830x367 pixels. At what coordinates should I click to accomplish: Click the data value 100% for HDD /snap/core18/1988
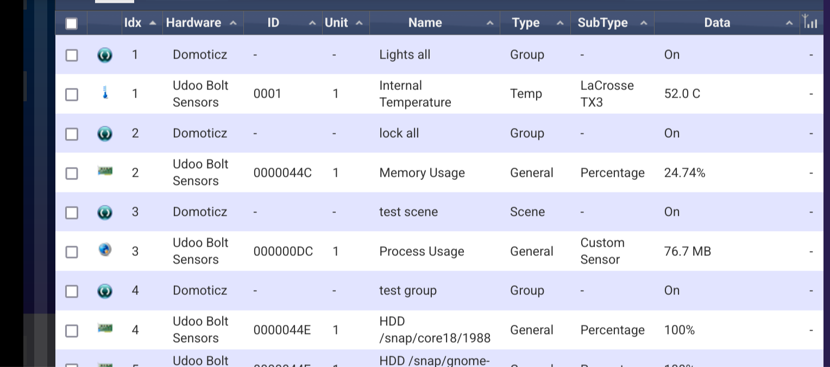(680, 330)
